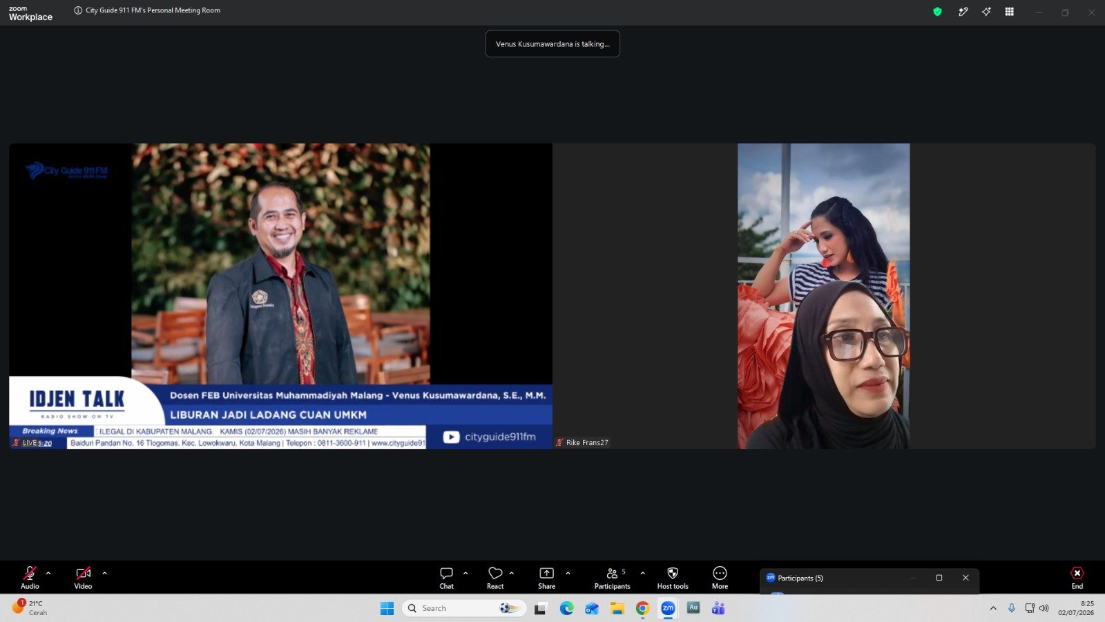
Task: Expand the Video options arrow
Action: pos(104,573)
